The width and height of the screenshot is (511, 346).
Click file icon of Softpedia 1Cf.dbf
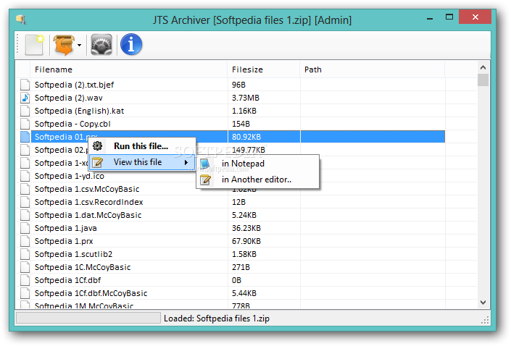pos(25,280)
